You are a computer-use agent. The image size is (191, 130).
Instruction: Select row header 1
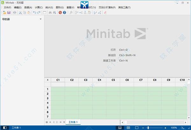click(48, 89)
